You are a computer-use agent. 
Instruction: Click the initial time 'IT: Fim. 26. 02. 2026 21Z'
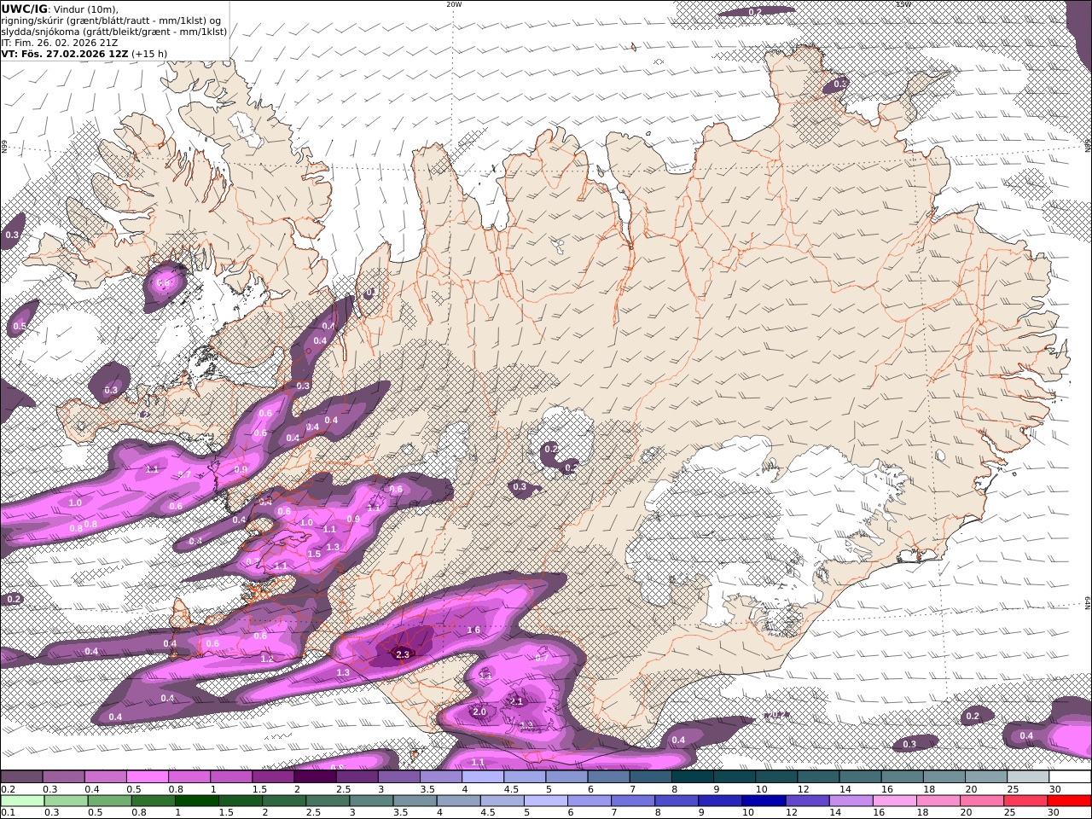60,43
